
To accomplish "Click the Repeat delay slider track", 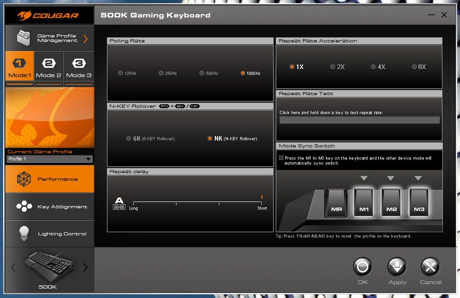I will pyautogui.click(x=197, y=202).
